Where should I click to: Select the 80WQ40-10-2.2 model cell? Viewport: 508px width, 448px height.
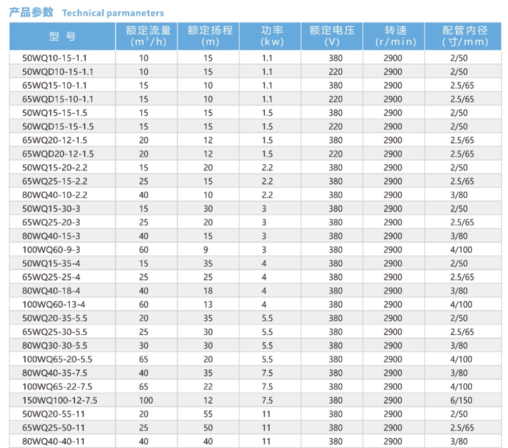coord(55,195)
